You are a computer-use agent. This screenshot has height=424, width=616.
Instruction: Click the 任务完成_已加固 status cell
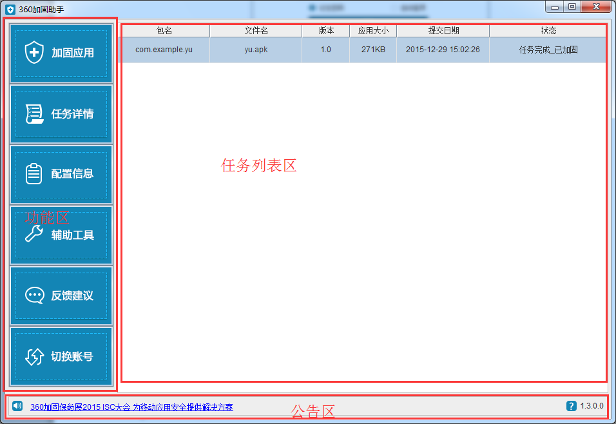click(548, 50)
